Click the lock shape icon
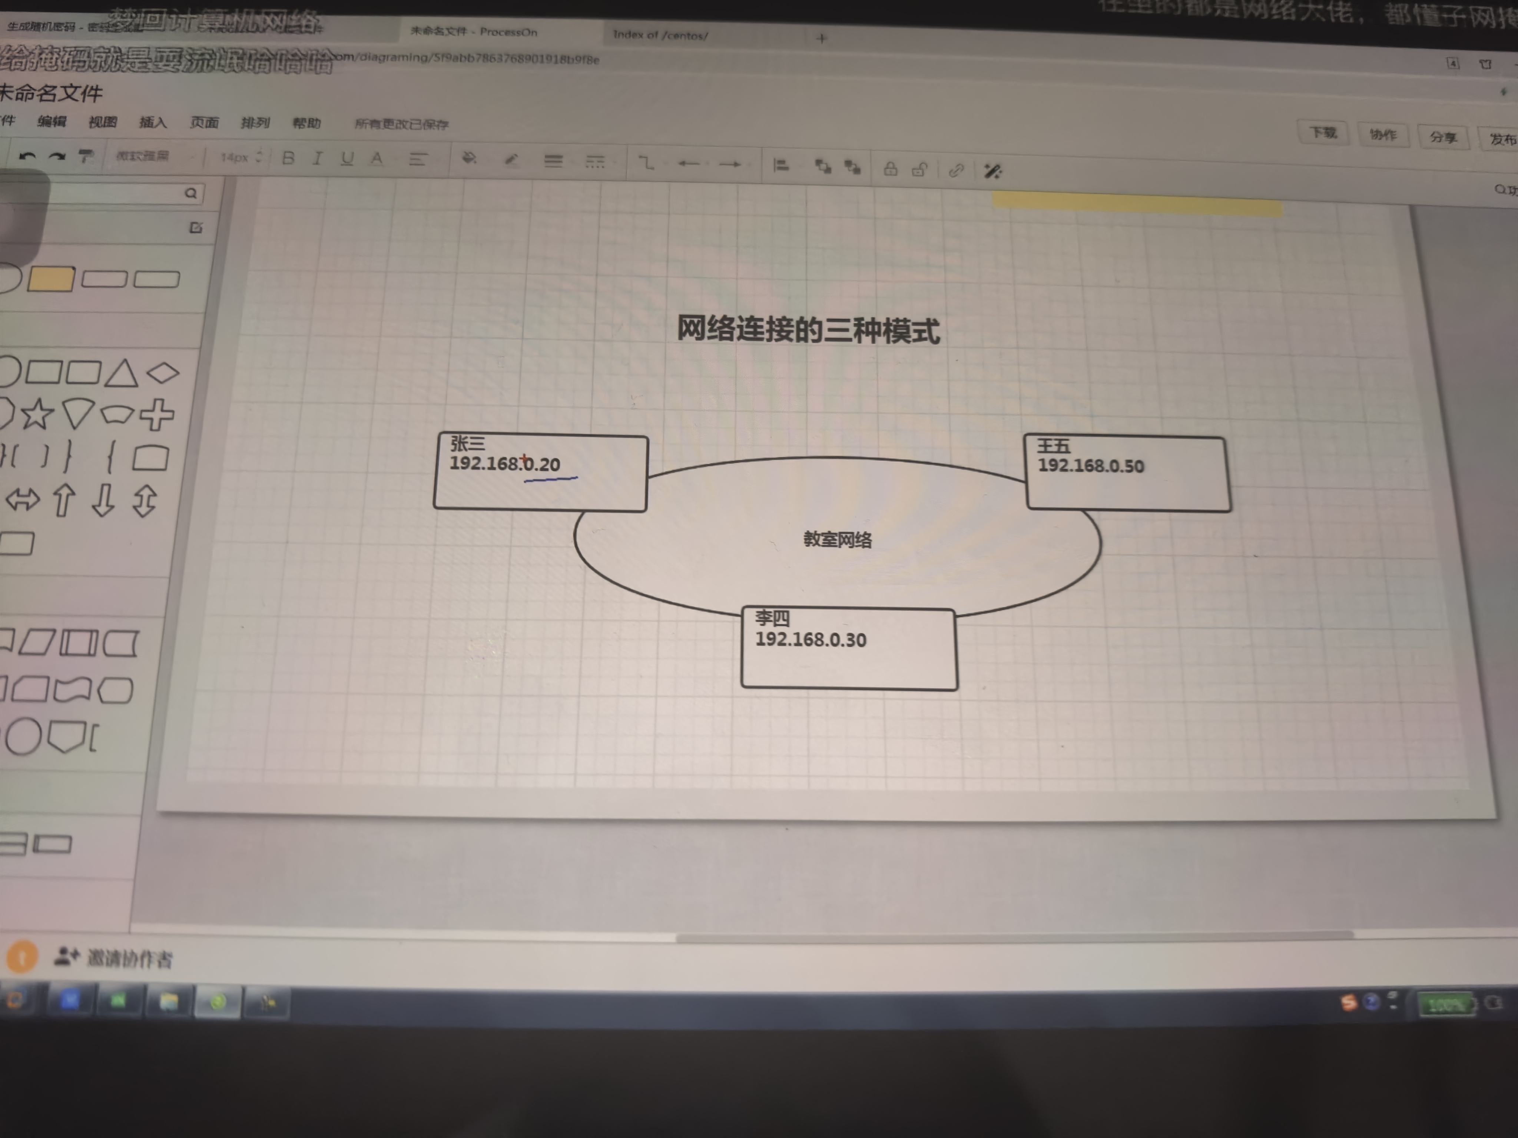Screen dimensions: 1518x1138 pos(890,169)
